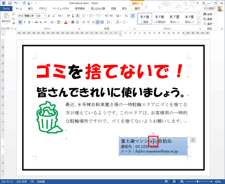
Task: Apply distributed alignment
Action: (102, 22)
